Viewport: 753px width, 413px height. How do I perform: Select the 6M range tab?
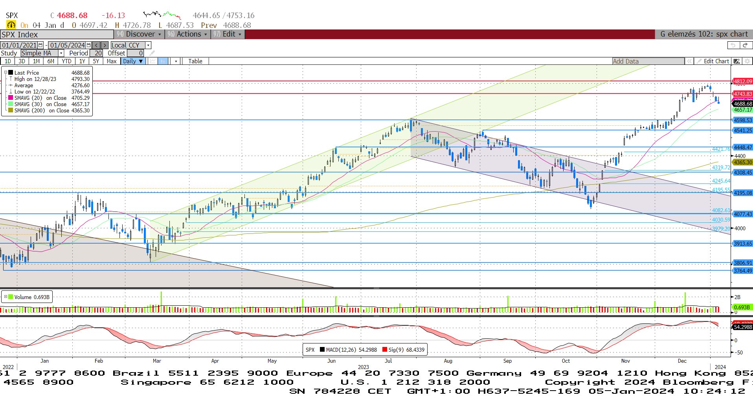pyautogui.click(x=51, y=61)
